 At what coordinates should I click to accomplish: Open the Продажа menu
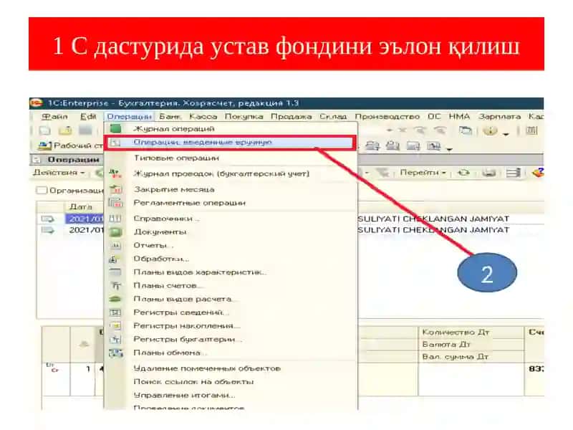[292, 117]
